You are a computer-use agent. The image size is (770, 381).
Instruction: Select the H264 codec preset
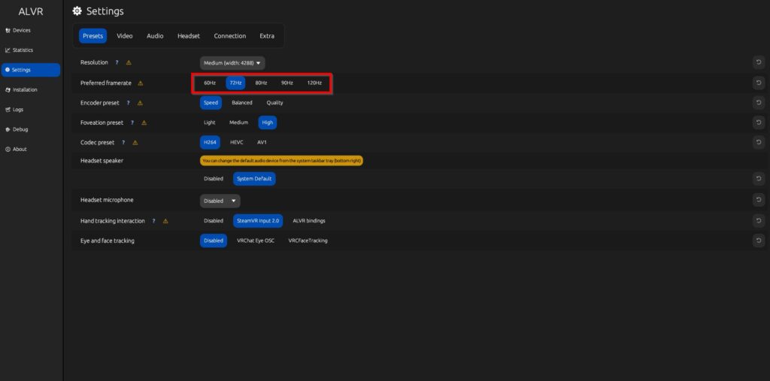211,142
